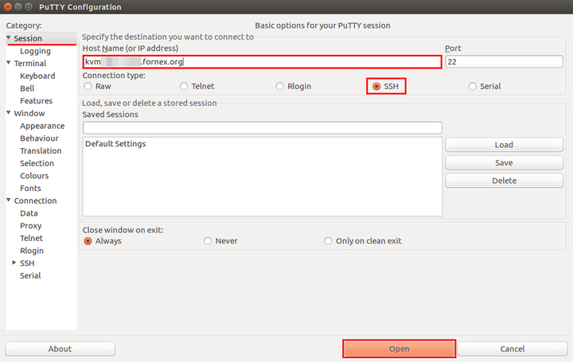Image resolution: width=573 pixels, height=362 pixels.
Task: Click the Cancel button
Action: 513,348
